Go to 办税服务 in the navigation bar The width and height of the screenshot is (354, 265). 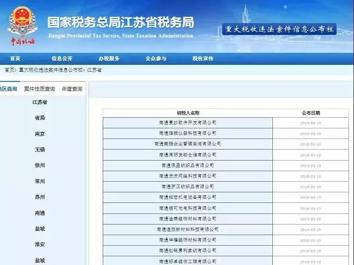coord(109,58)
